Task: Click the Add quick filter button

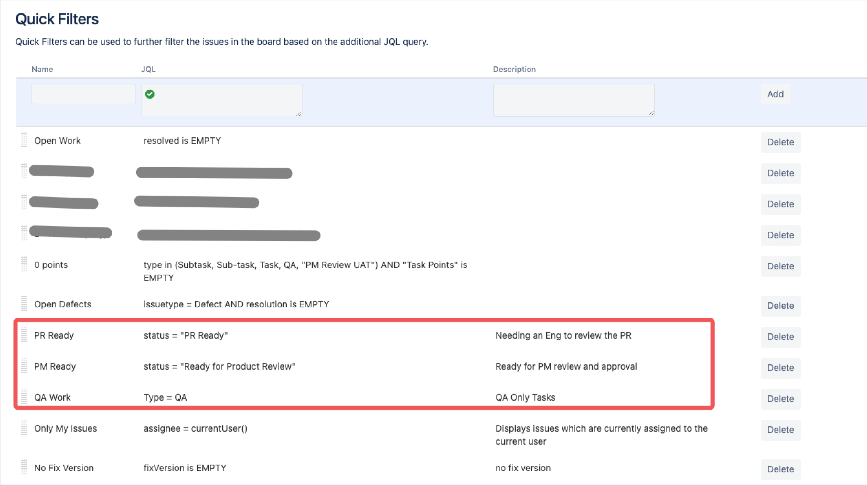Action: coord(776,94)
